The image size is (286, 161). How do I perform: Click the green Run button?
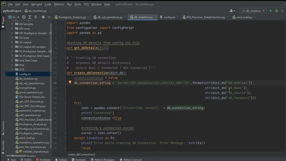[x=271, y=11]
